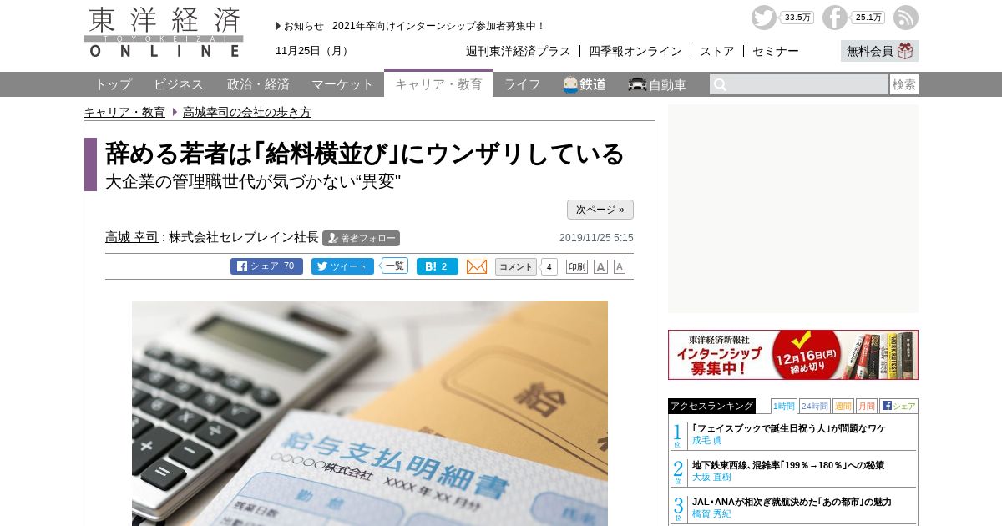1002x526 pixels.
Task: Click the Hatena B! bookmark button
Action: coord(438,266)
